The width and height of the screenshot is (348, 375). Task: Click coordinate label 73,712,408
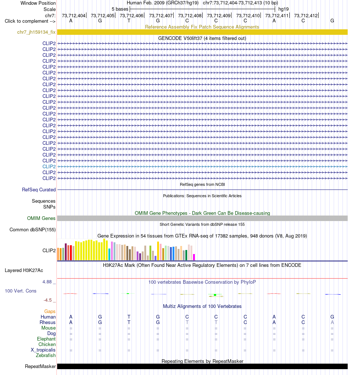click(x=190, y=15)
